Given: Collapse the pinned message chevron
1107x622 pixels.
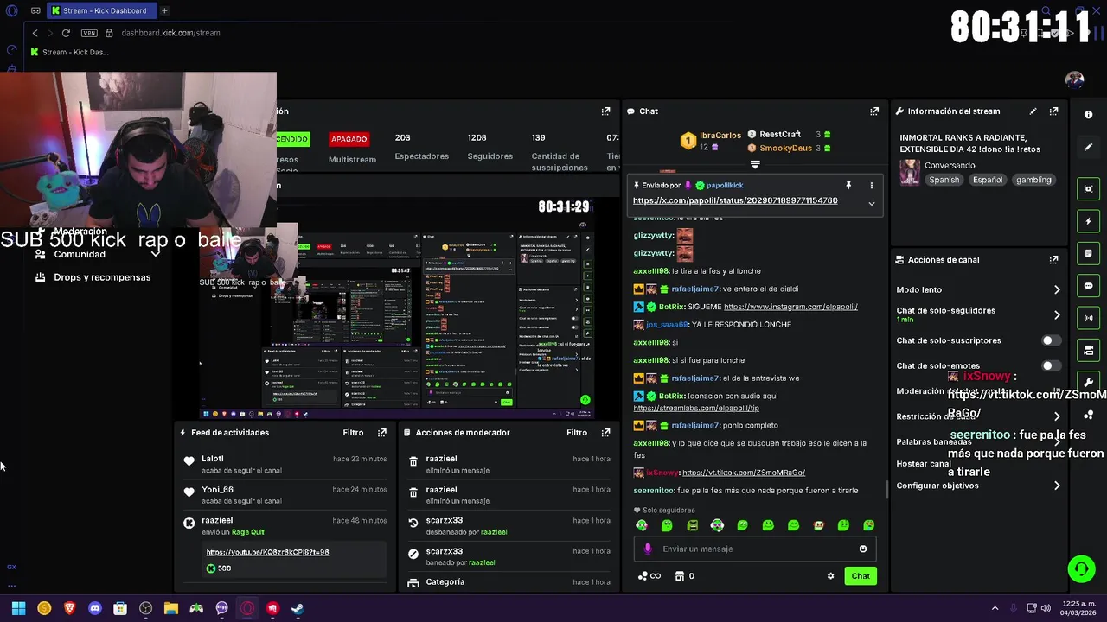Looking at the screenshot, I should tap(871, 204).
